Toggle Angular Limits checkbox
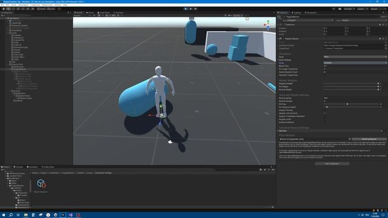The image size is (388, 218). pos(325,119)
